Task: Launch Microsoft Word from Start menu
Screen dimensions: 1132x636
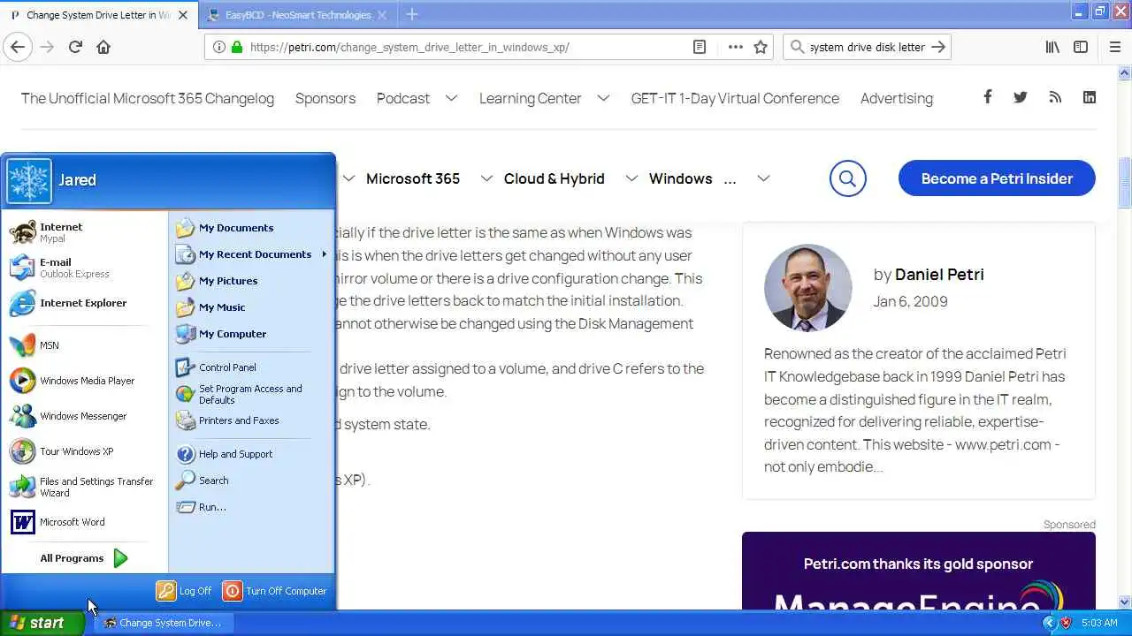Action: (x=85, y=522)
